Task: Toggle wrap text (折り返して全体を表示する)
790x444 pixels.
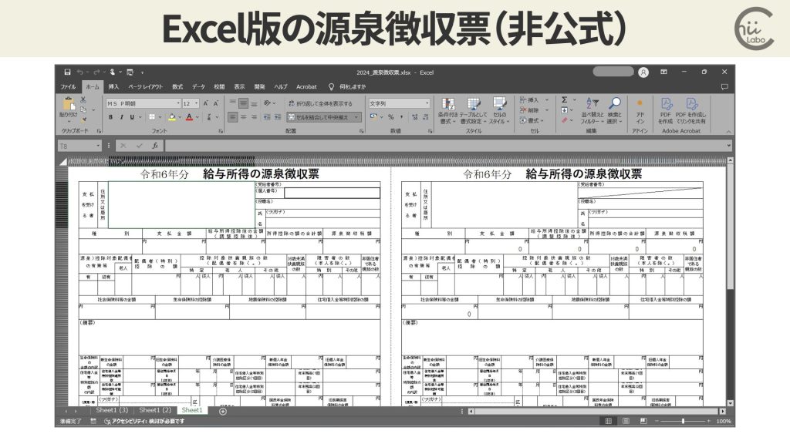Action: coord(320,103)
